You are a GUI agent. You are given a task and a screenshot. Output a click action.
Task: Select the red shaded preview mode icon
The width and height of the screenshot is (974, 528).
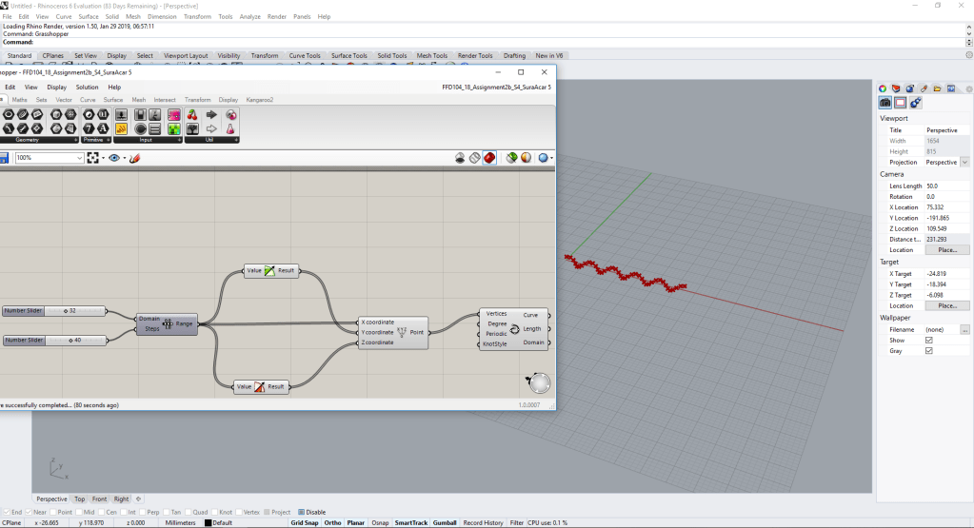tap(489, 158)
